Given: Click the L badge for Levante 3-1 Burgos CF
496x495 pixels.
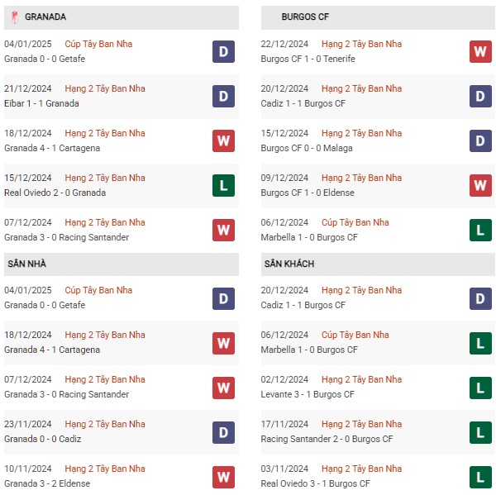Looking at the screenshot, I should pos(480,388).
